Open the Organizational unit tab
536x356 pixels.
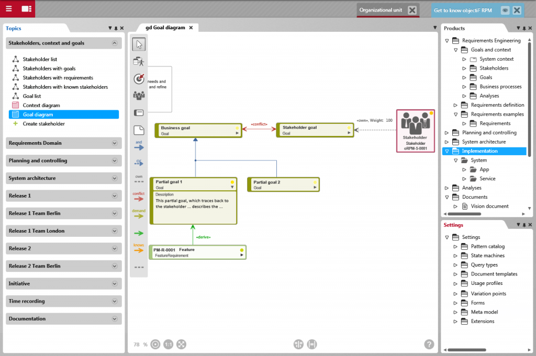(381, 10)
